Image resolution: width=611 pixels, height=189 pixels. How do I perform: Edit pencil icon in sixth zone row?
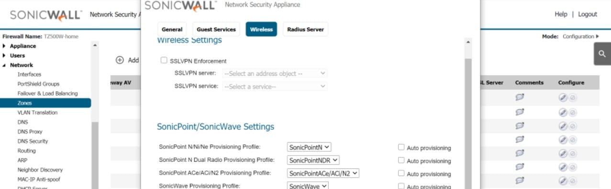(x=563, y=167)
